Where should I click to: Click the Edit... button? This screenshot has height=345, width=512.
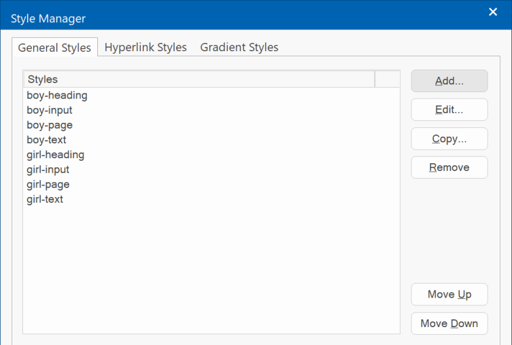point(449,109)
